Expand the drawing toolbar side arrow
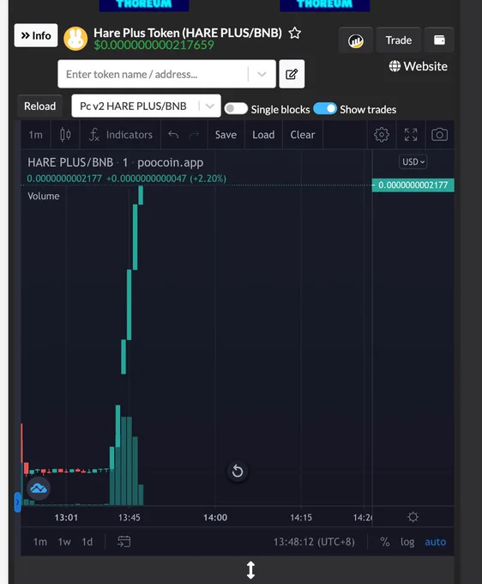Screen dimensions: 482x584 pos(17,502)
